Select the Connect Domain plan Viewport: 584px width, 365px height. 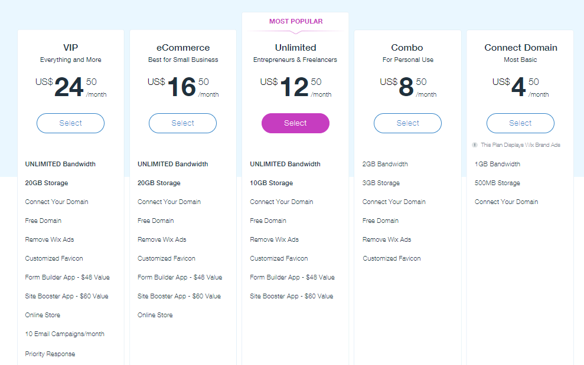[520, 123]
